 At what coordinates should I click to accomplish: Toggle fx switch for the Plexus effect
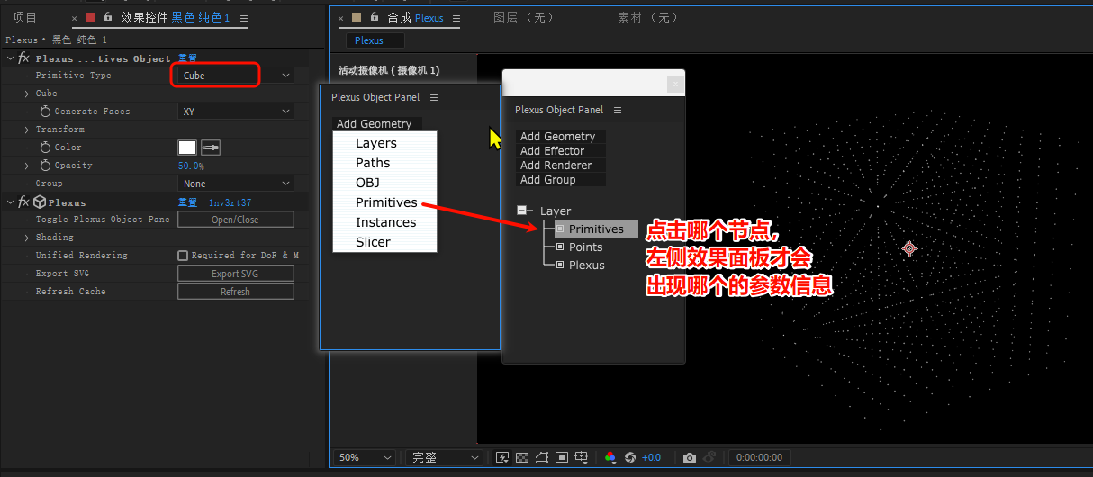23,202
